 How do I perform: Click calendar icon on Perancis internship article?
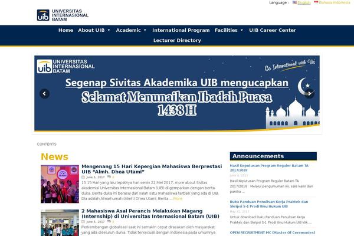(x=83, y=222)
